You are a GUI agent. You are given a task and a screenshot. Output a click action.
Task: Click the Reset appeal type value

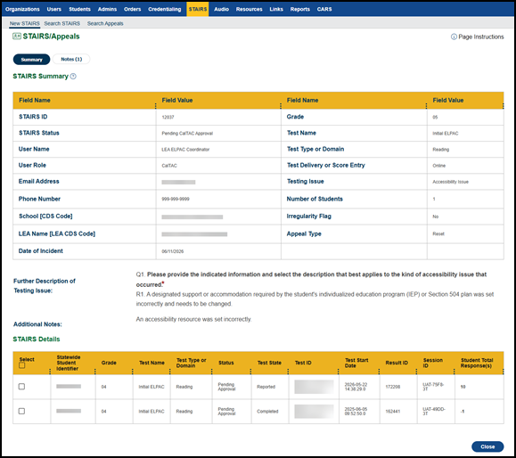pyautogui.click(x=438, y=234)
